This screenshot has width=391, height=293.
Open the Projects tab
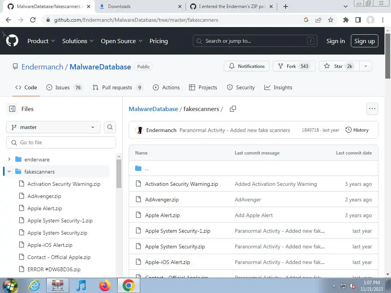point(203,87)
